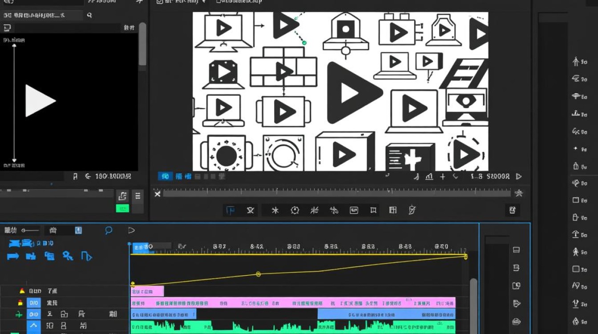Image resolution: width=598 pixels, height=334 pixels.
Task: Toggle the yellow warning triangle on top track
Action: pos(22,291)
